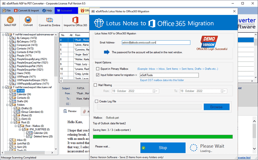Click the Saving Item 3 / 3 status text
This screenshot has height=160, width=258.
click(x=112, y=130)
